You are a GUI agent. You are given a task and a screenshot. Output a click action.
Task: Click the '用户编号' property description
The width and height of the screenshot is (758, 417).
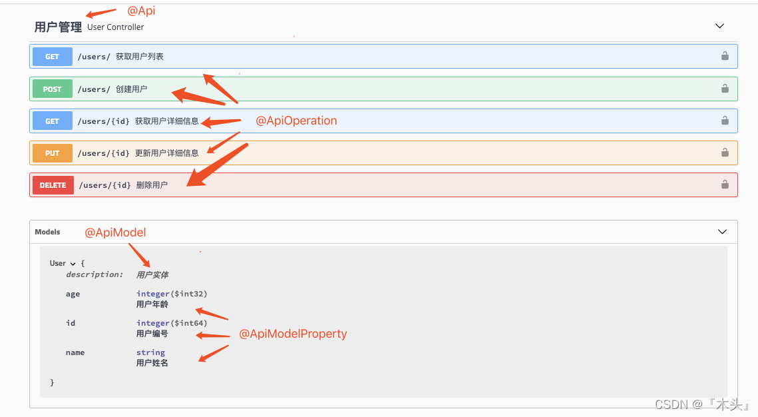coord(152,334)
